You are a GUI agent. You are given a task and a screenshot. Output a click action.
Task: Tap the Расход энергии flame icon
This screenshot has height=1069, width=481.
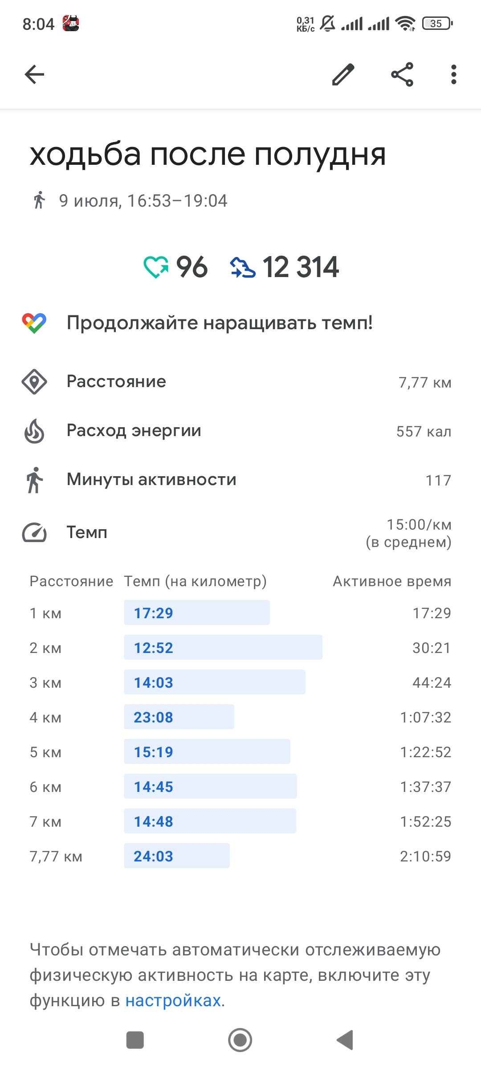tap(34, 431)
